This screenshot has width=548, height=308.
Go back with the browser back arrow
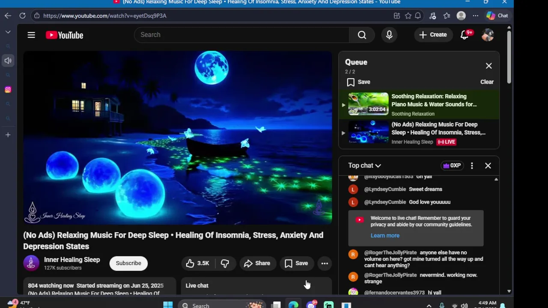(8, 15)
